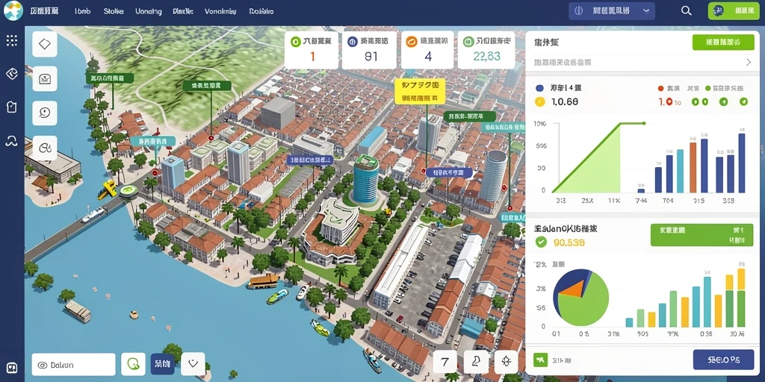Click the blue button at bottom right panel
Viewport: 765px width, 382px height.
723,360
